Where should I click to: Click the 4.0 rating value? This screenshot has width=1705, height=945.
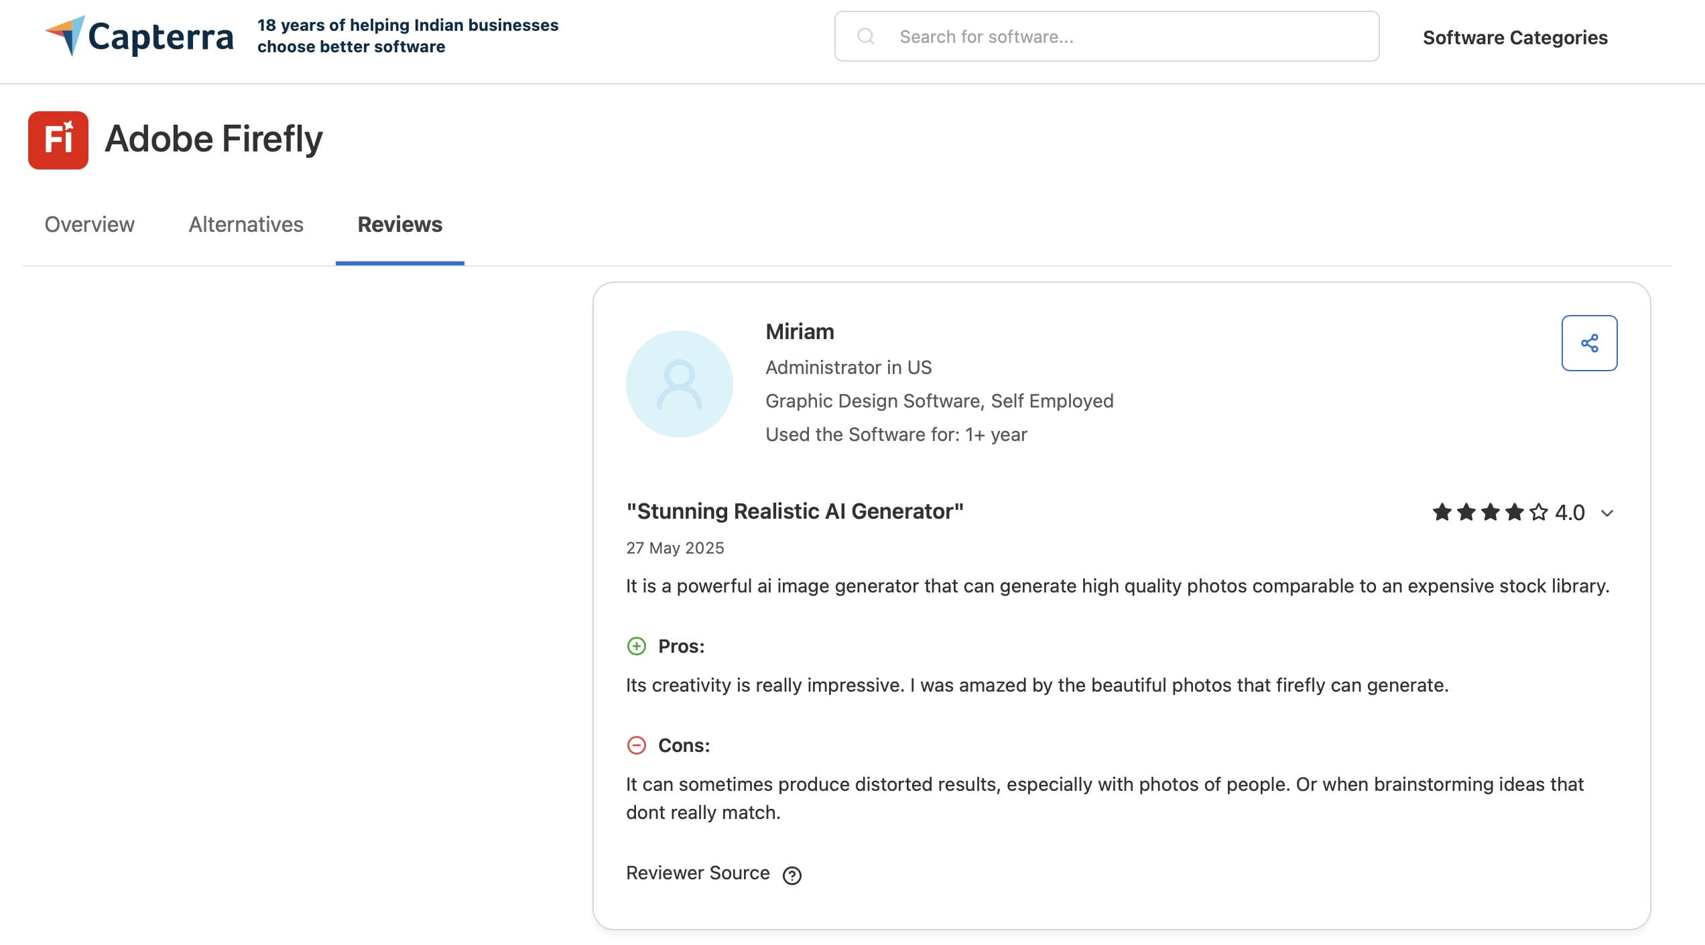click(1570, 513)
